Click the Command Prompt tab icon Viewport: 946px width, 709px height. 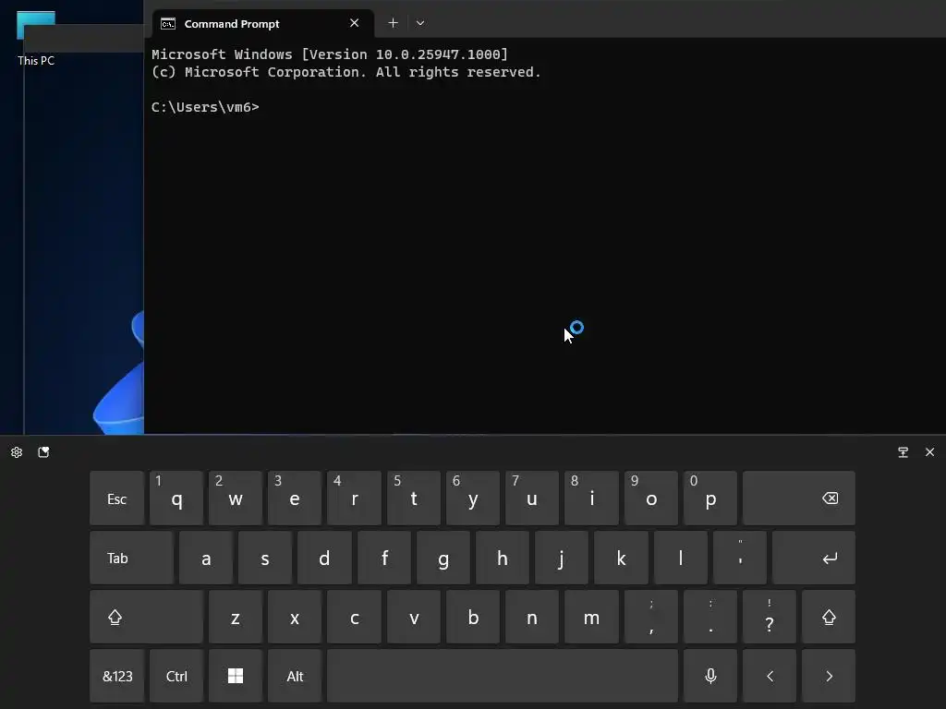(168, 23)
